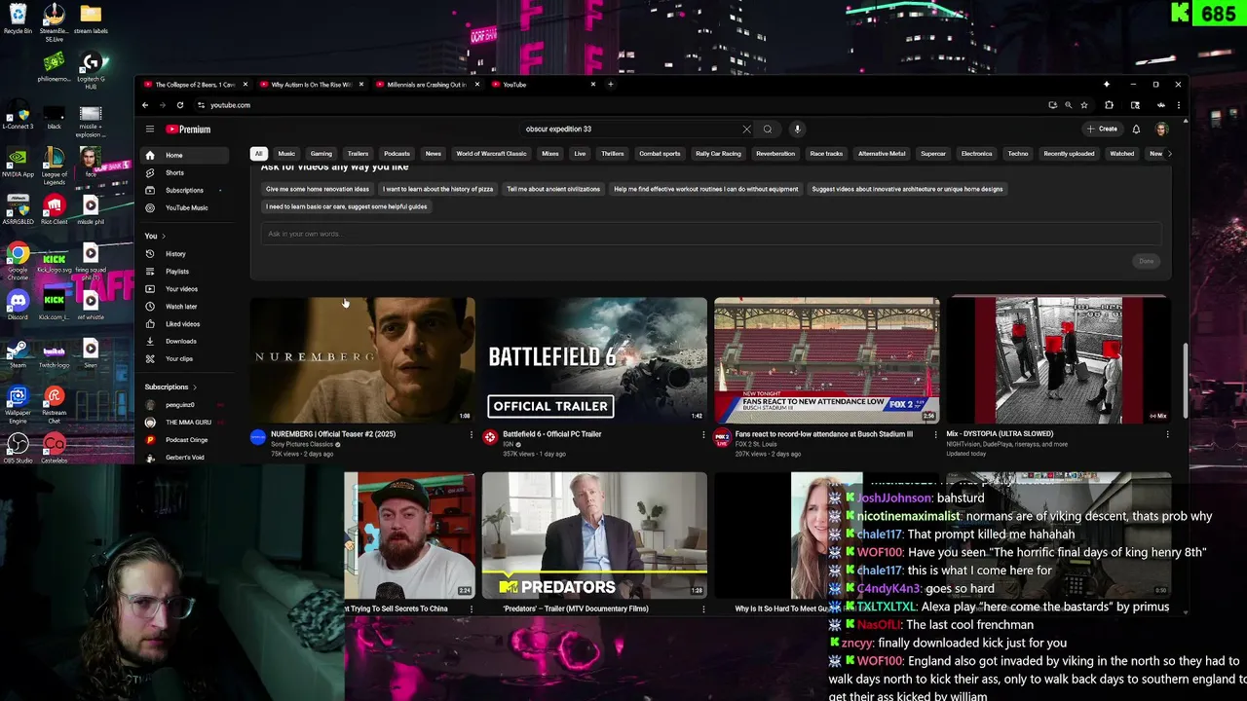
Task: Open the Predators MTV trailer thumbnail
Action: pos(594,535)
